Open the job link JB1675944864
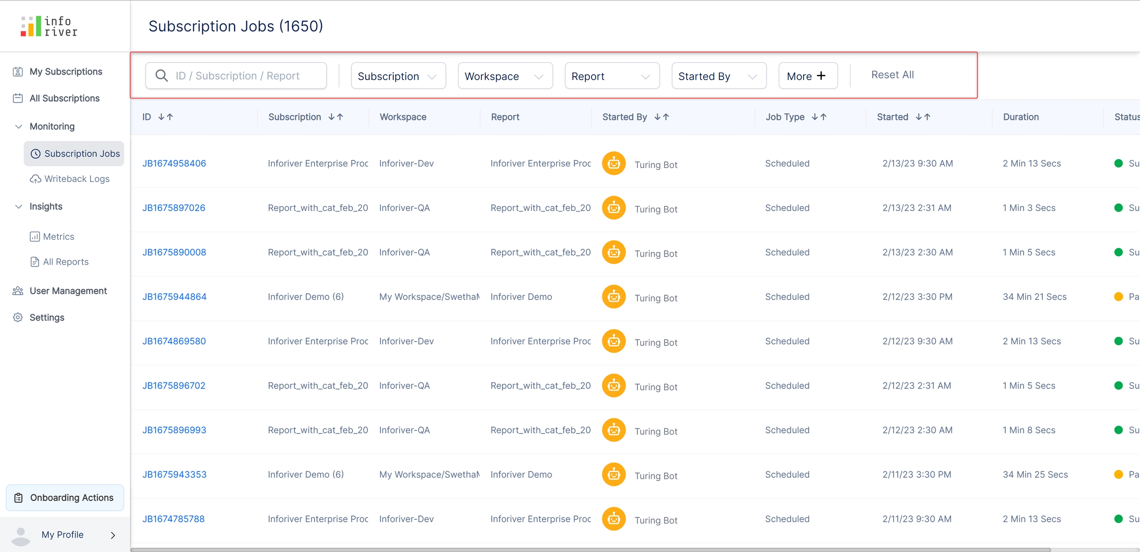Image resolution: width=1140 pixels, height=552 pixels. click(174, 297)
